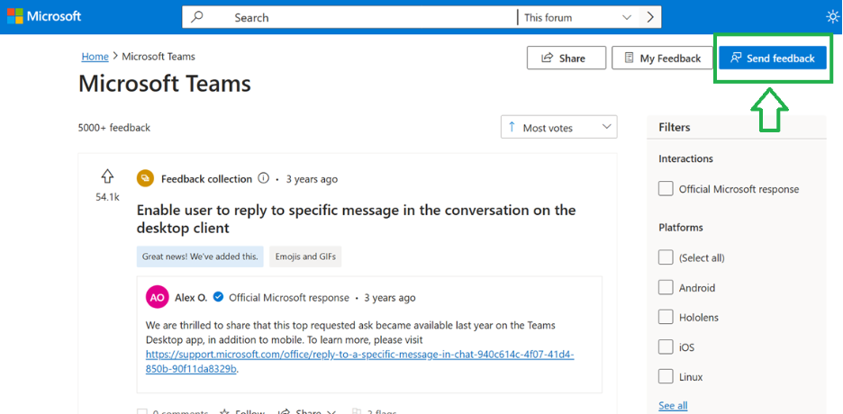Check the Hololens platform filter
Image resolution: width=843 pixels, height=414 pixels.
[666, 318]
